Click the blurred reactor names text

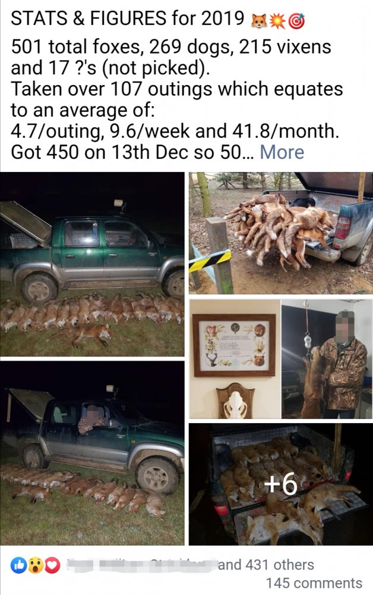click(x=141, y=565)
